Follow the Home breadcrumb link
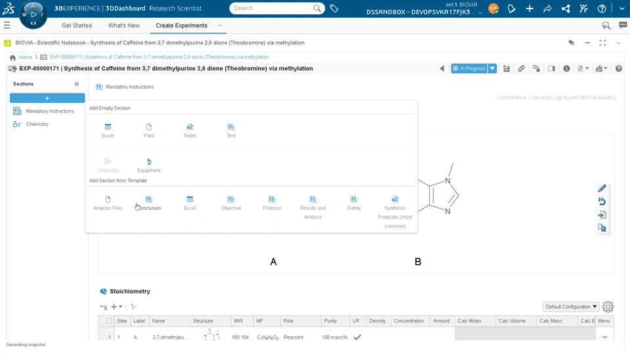 click(26, 58)
